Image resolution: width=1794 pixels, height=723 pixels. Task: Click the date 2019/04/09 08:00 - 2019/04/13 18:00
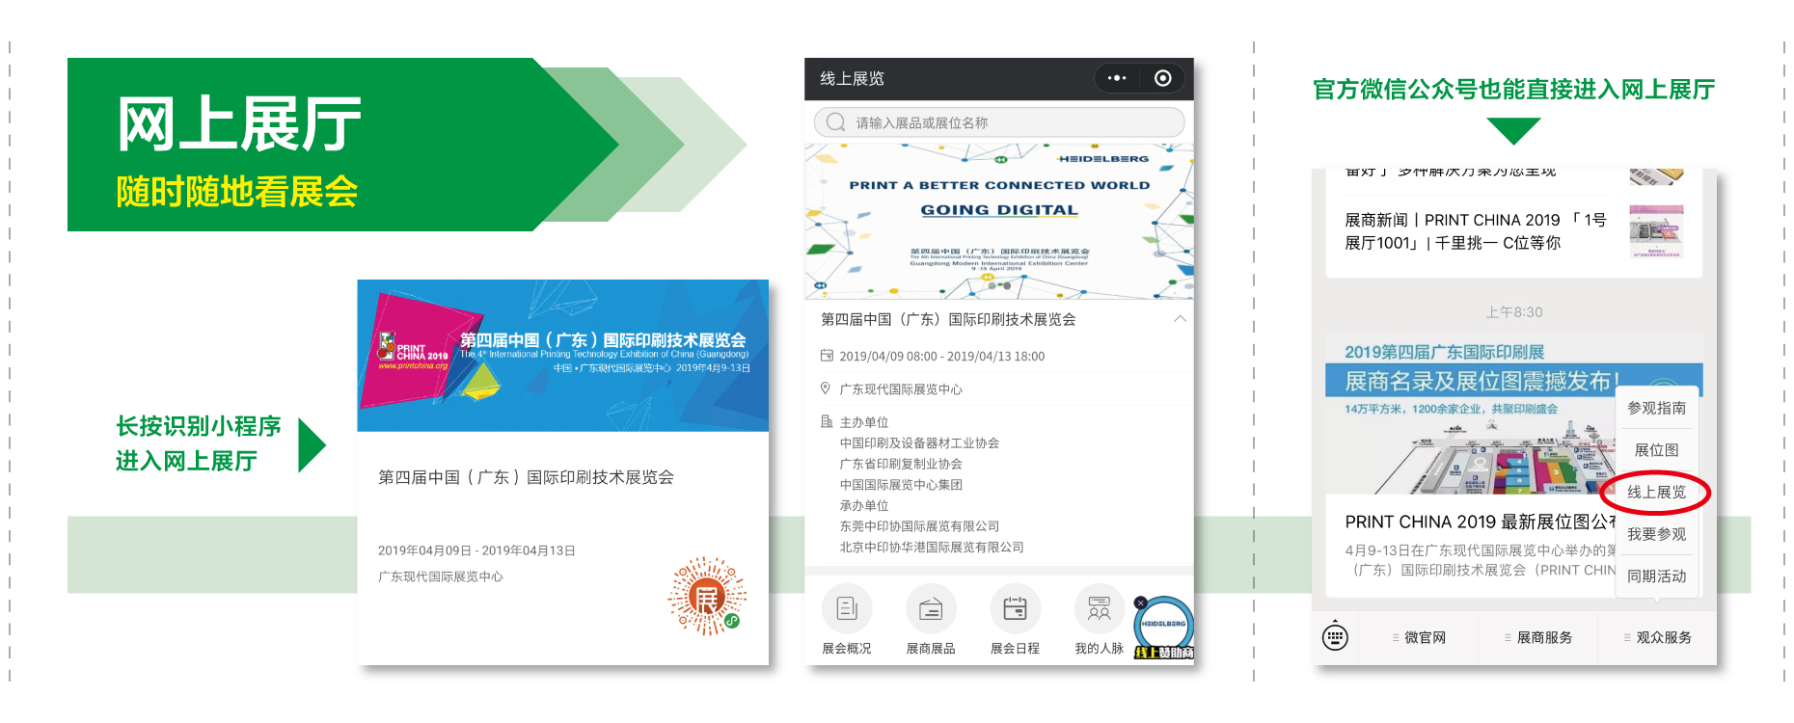[x=941, y=356]
